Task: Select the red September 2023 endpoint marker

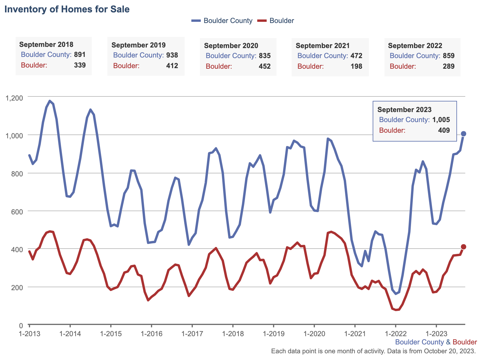Action: click(x=463, y=247)
